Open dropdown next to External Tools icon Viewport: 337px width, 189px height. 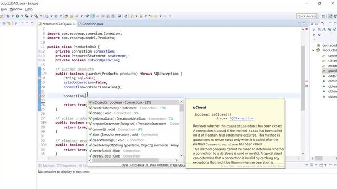click(x=41, y=16)
